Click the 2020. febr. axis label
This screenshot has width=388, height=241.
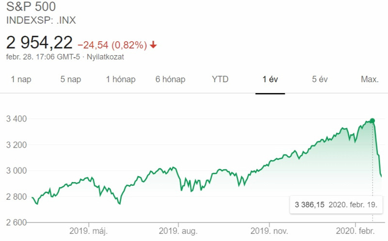coord(356,231)
